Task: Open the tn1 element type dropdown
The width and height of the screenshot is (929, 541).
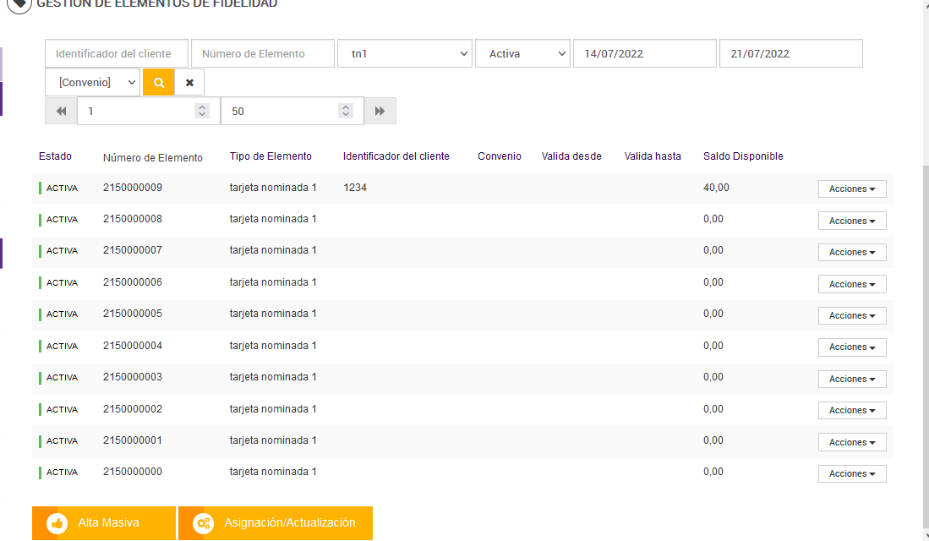Action: coord(405,53)
